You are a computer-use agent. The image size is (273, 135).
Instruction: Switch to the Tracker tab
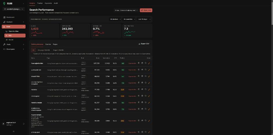point(40,3)
